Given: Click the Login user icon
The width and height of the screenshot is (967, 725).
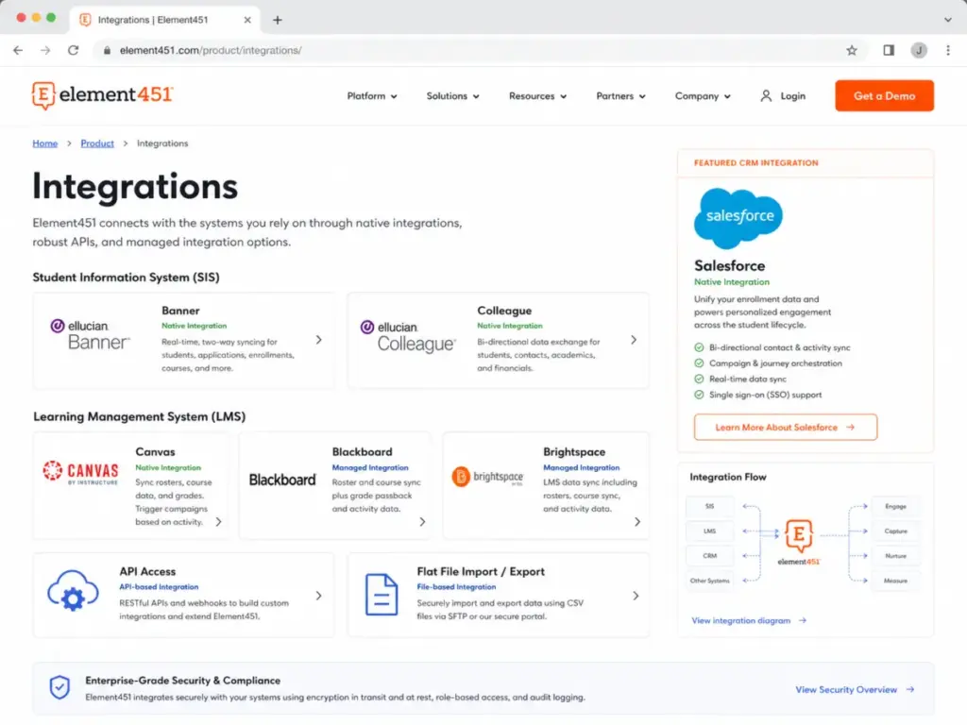Looking at the screenshot, I should [766, 96].
